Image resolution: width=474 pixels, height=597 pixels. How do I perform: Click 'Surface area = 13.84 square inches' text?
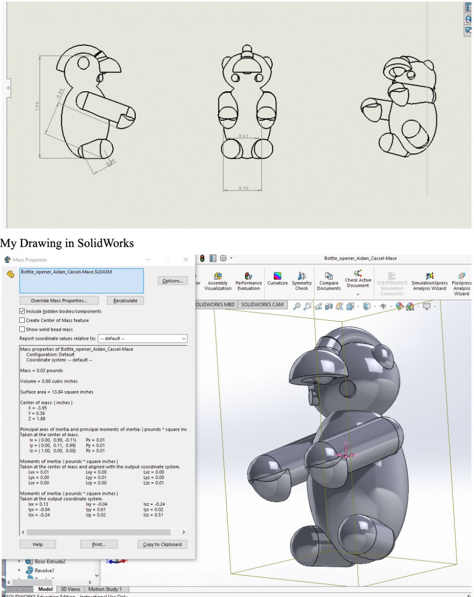point(57,392)
